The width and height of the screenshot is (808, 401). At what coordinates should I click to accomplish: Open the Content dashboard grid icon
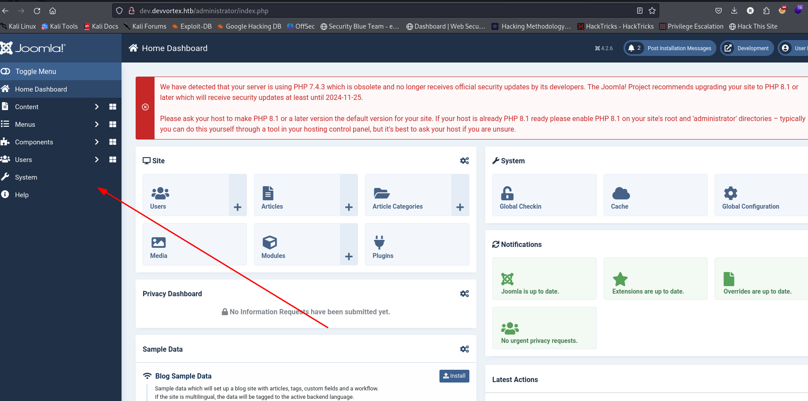113,107
